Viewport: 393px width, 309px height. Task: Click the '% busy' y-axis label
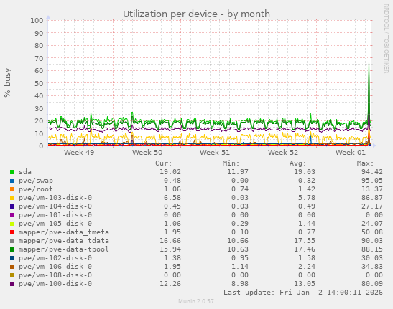pyautogui.click(x=7, y=82)
